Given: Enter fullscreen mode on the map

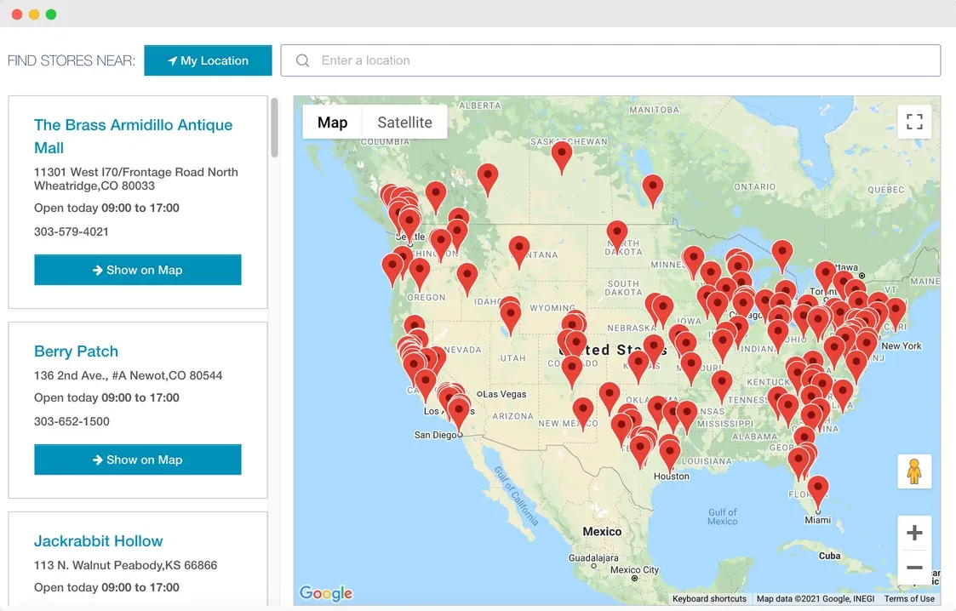Looking at the screenshot, I should 914,122.
